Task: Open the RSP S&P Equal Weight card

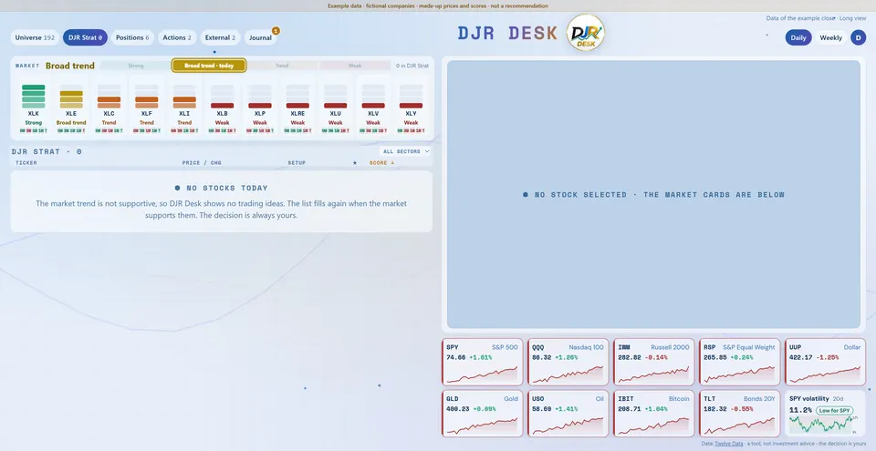Action: pos(740,362)
